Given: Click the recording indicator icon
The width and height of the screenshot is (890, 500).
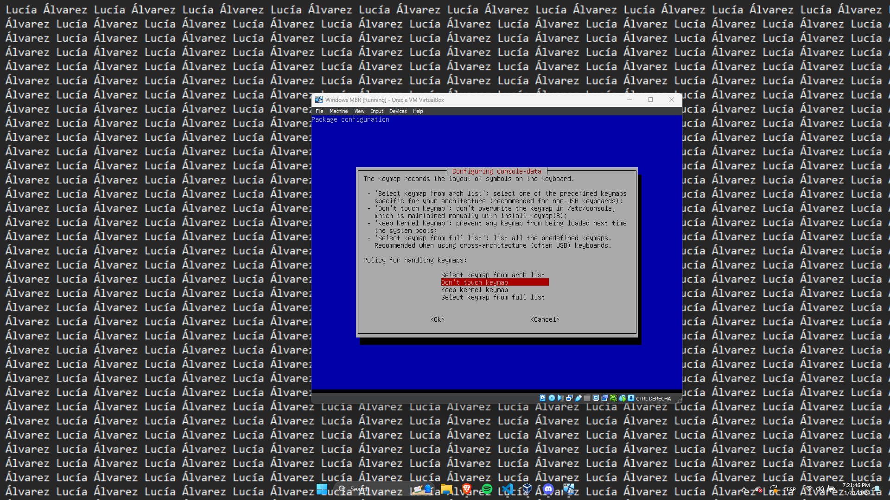Looking at the screenshot, I should point(604,398).
